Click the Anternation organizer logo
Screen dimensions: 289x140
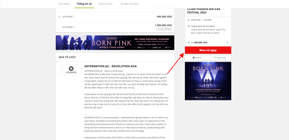click(x=71, y=70)
